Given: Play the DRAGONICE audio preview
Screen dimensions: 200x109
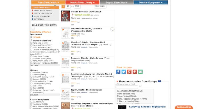Looking at the screenshot, I should point(63,13).
